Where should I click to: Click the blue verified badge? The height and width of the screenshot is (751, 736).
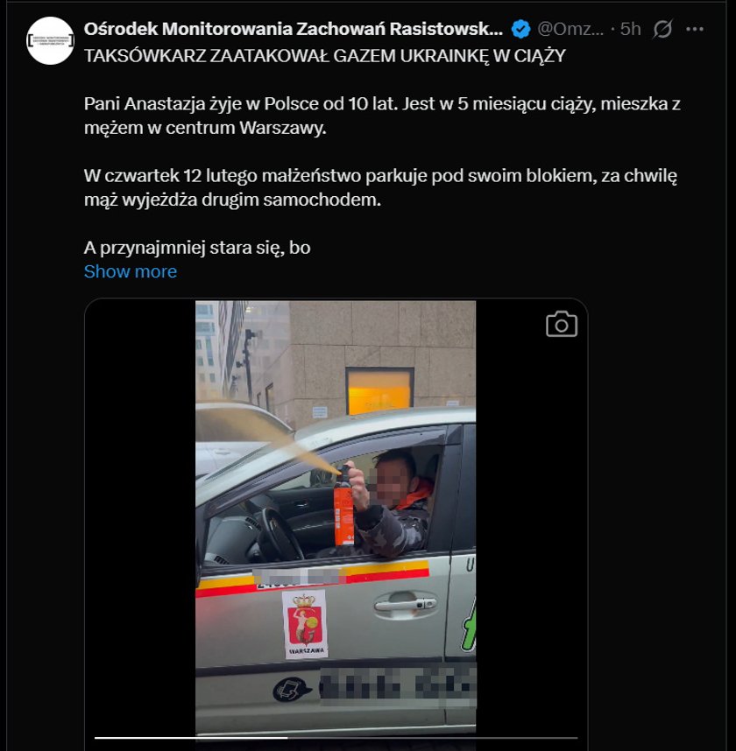point(520,29)
